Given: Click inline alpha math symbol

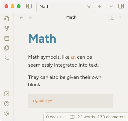Looking at the screenshot, I should click(73, 57).
